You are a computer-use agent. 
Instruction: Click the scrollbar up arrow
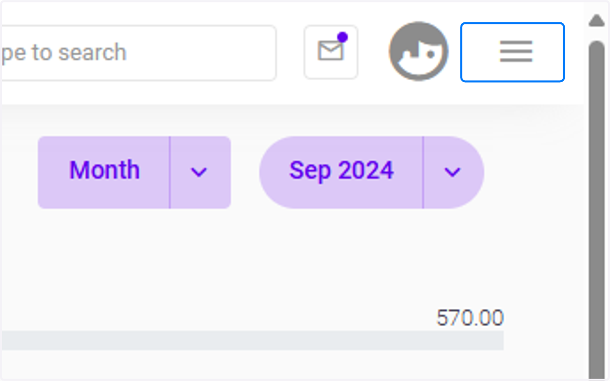(596, 20)
